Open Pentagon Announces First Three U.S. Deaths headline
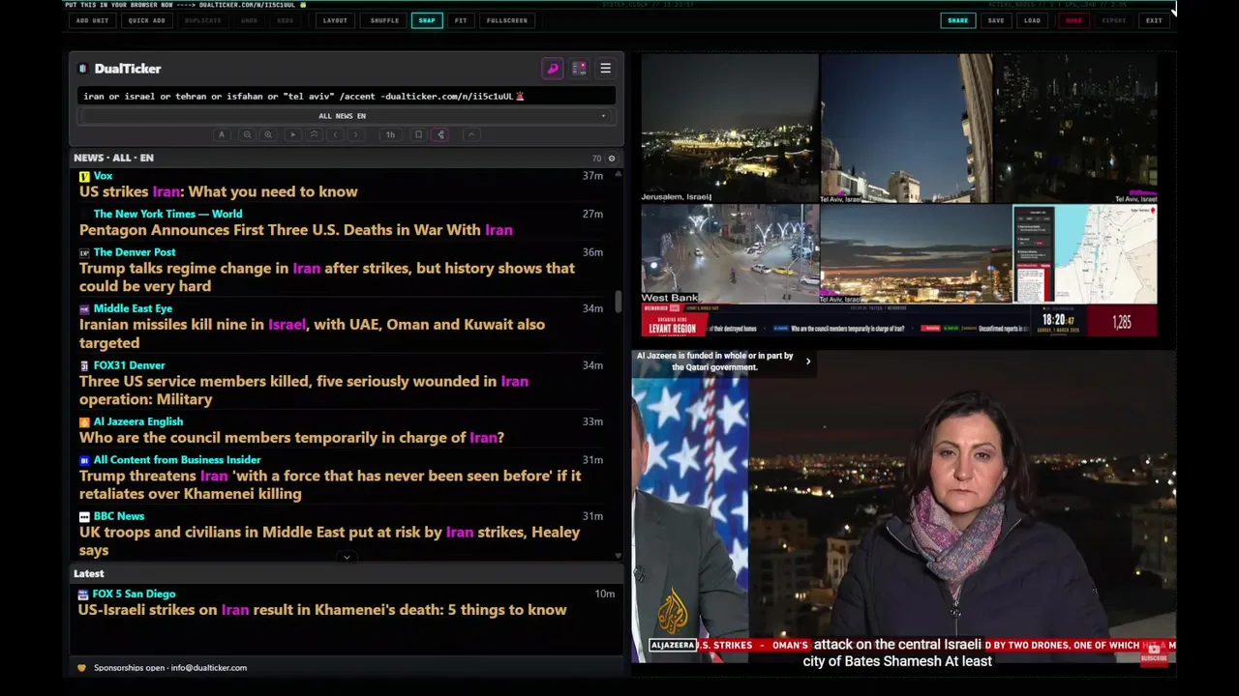This screenshot has height=696, width=1239. 296,230
